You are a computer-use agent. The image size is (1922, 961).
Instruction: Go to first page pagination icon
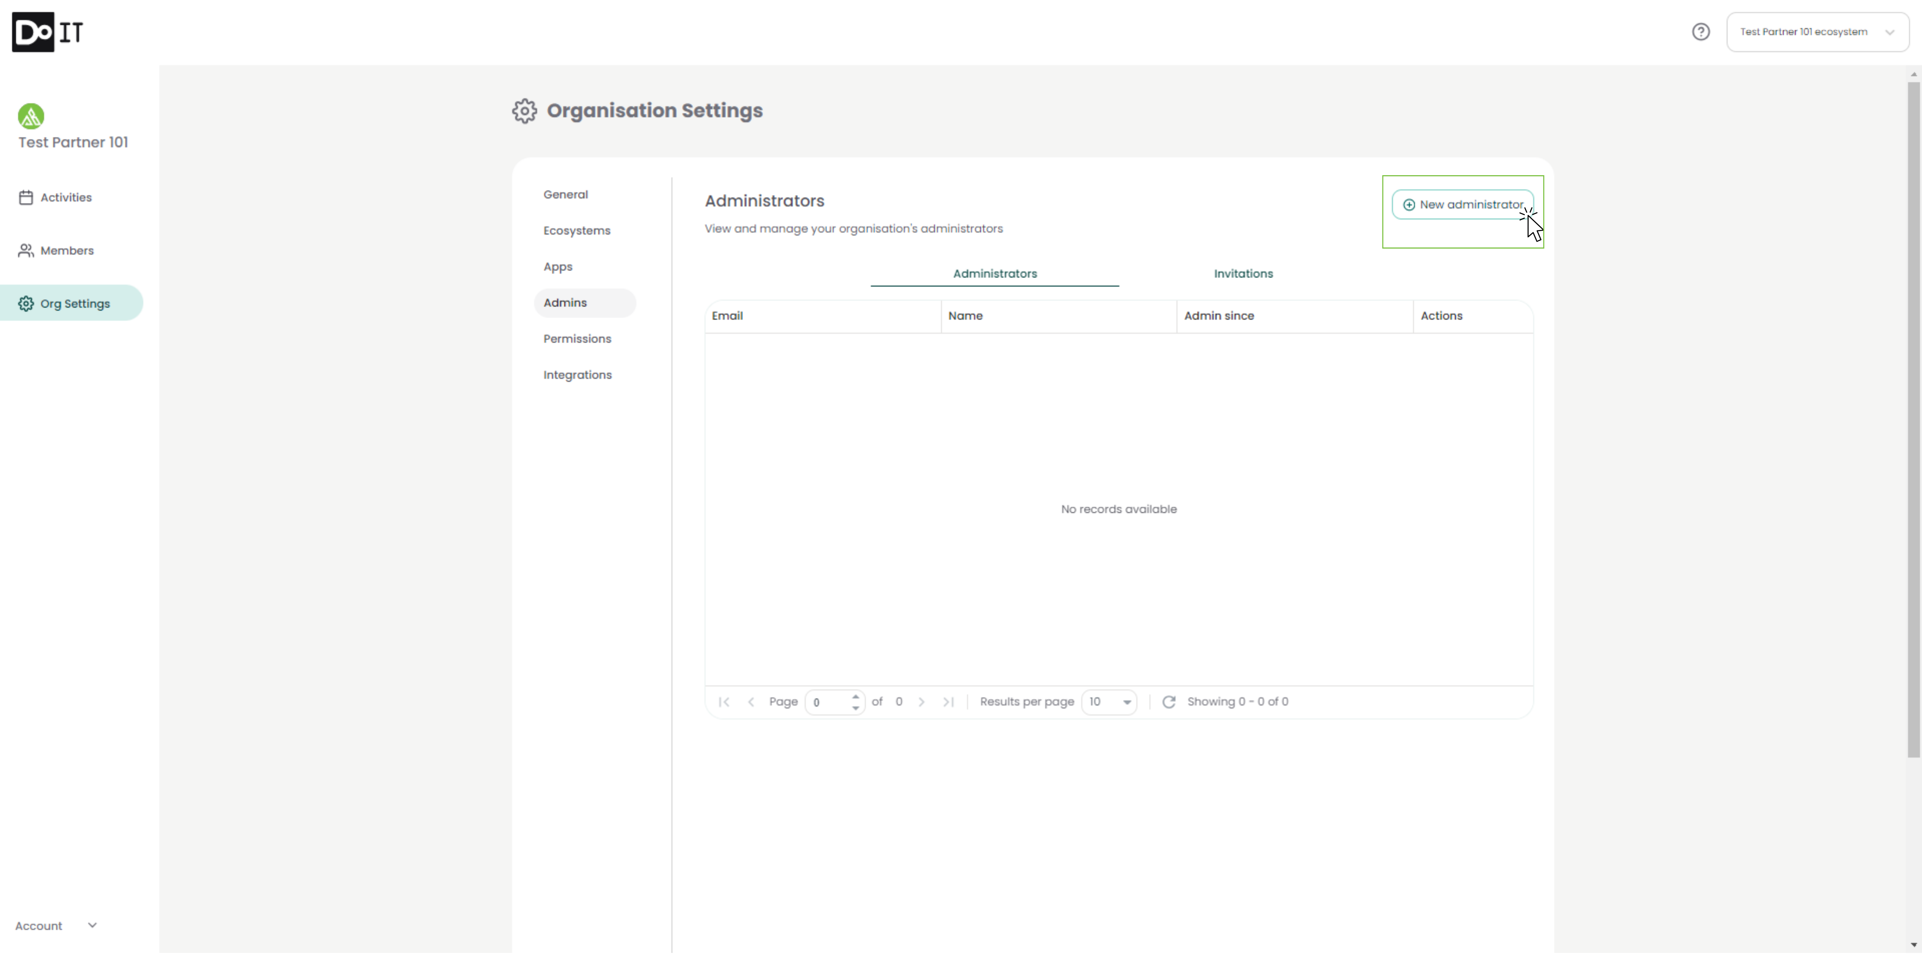[724, 702]
